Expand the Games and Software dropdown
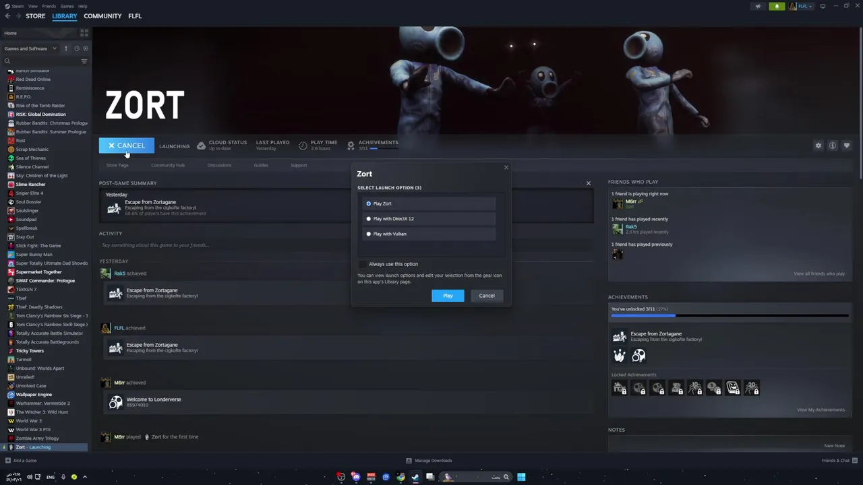This screenshot has width=863, height=485. 30,48
